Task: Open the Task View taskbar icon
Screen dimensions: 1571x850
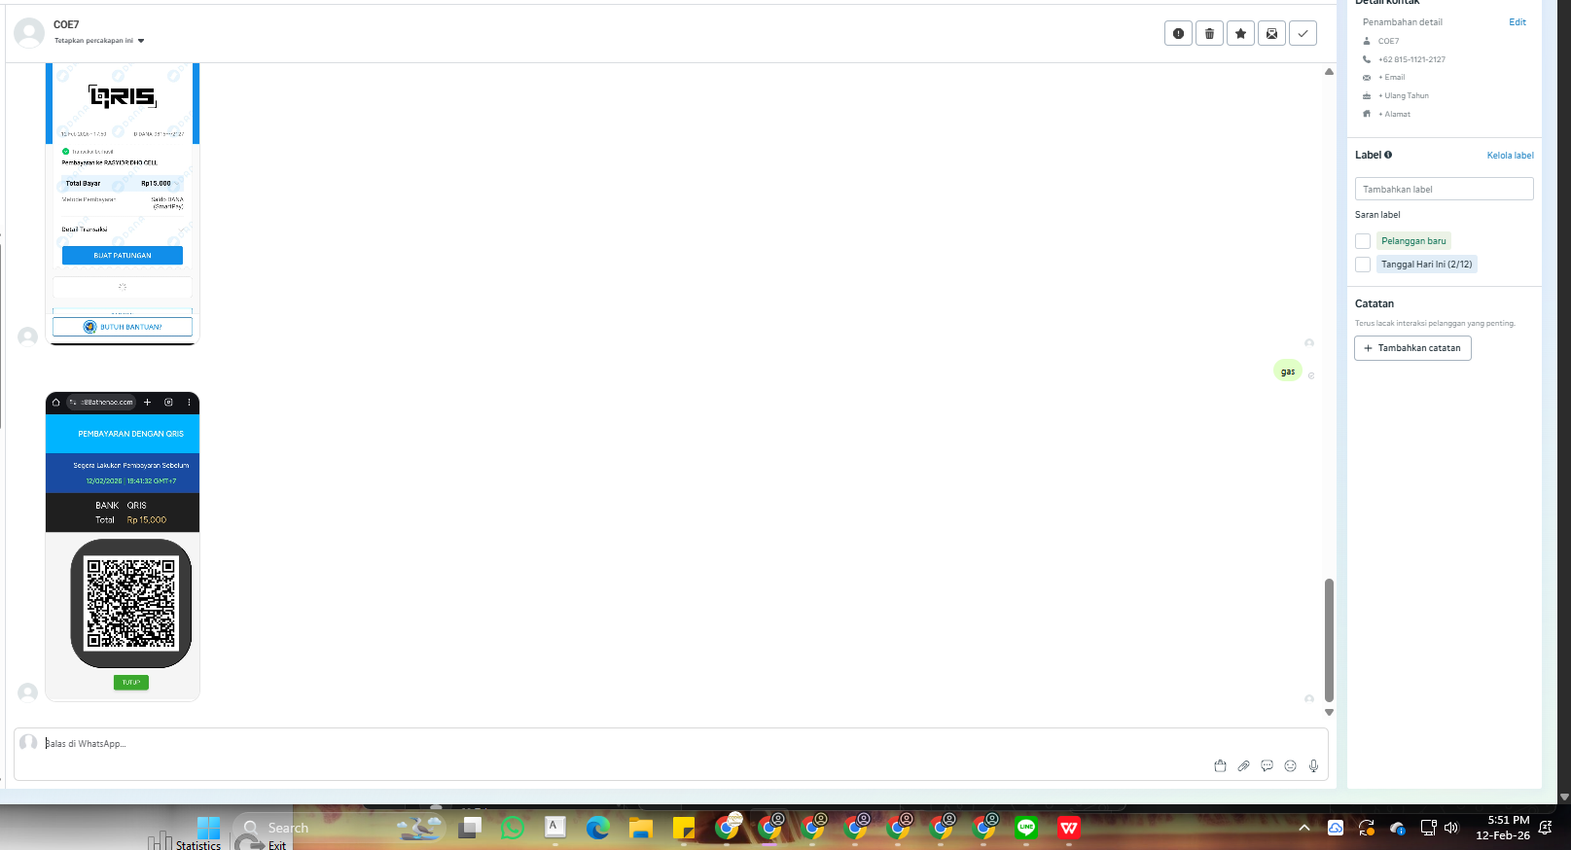Action: pos(470,828)
